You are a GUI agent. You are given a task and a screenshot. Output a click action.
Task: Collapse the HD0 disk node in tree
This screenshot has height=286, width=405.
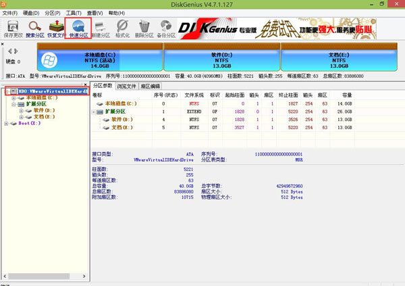[6, 91]
